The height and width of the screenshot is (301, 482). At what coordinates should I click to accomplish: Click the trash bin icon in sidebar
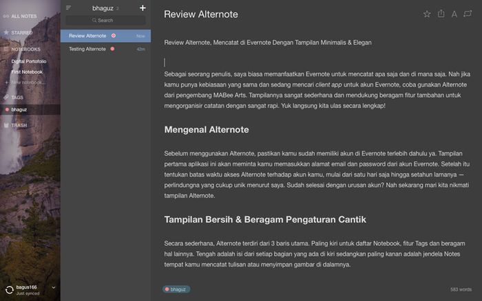pos(6,125)
